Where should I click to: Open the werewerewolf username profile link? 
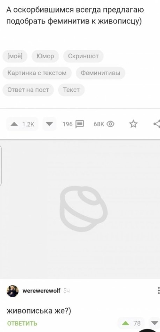42,291
